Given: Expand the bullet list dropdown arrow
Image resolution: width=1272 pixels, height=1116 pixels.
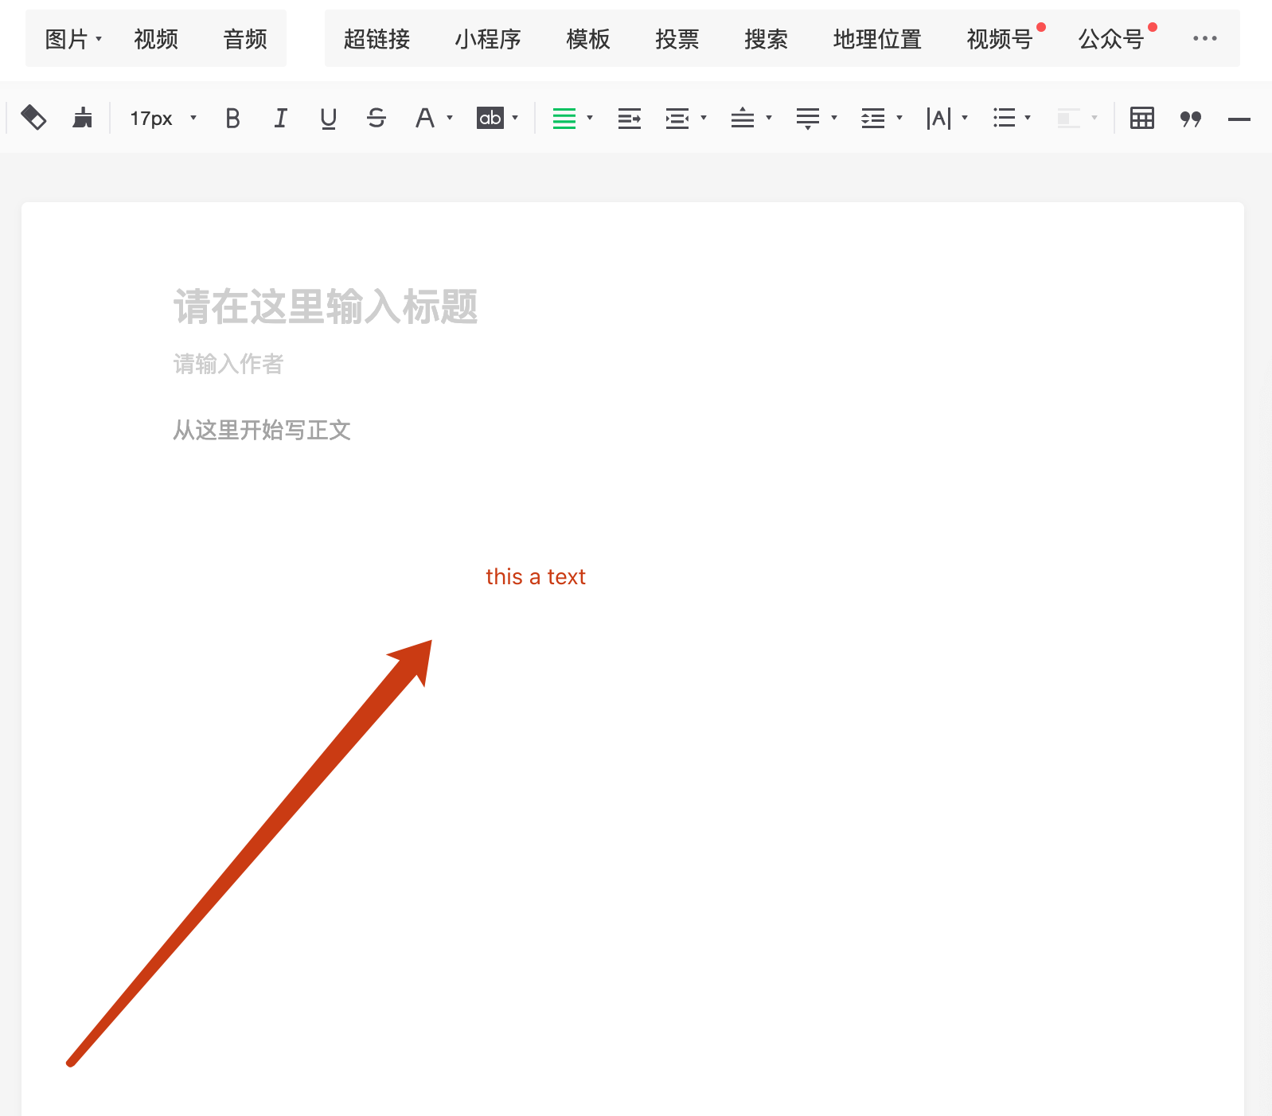Looking at the screenshot, I should 1028,118.
